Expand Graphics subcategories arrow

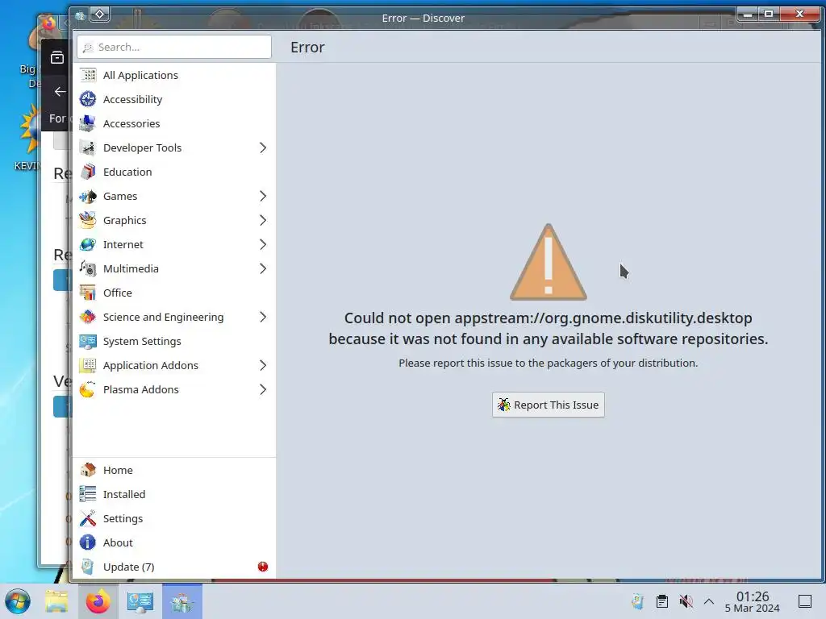[x=263, y=221]
